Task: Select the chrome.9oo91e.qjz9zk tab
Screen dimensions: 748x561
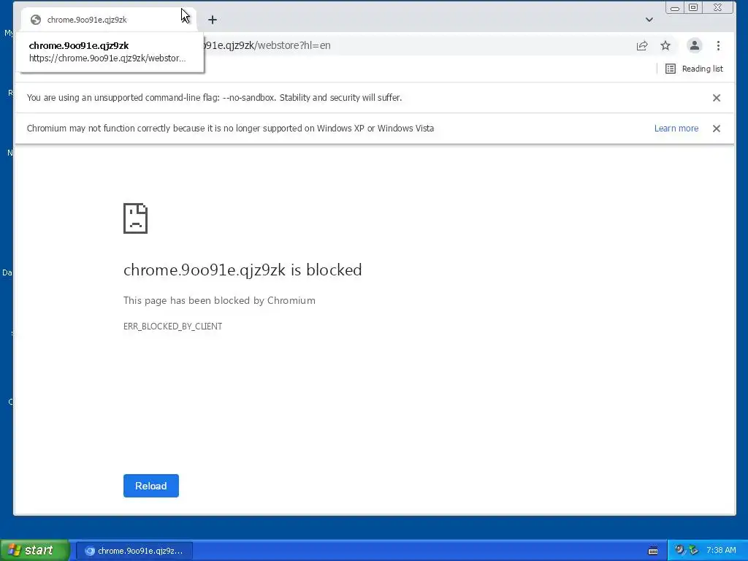Action: [x=108, y=20]
